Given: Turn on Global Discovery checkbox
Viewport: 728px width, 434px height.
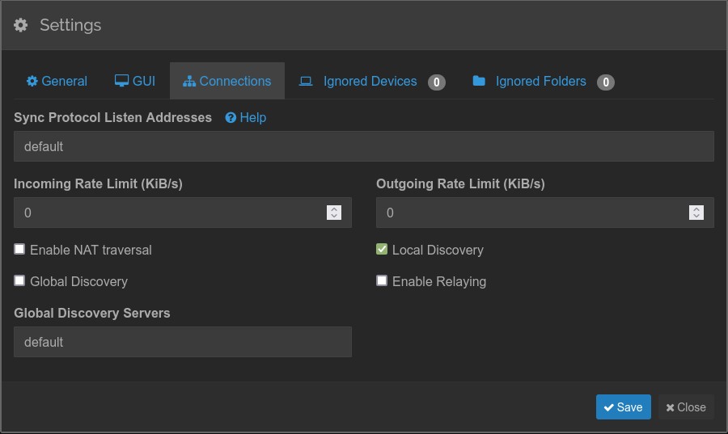Looking at the screenshot, I should point(19,280).
